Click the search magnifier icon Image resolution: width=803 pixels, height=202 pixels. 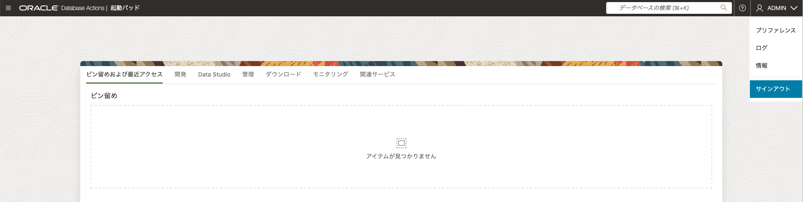724,8
